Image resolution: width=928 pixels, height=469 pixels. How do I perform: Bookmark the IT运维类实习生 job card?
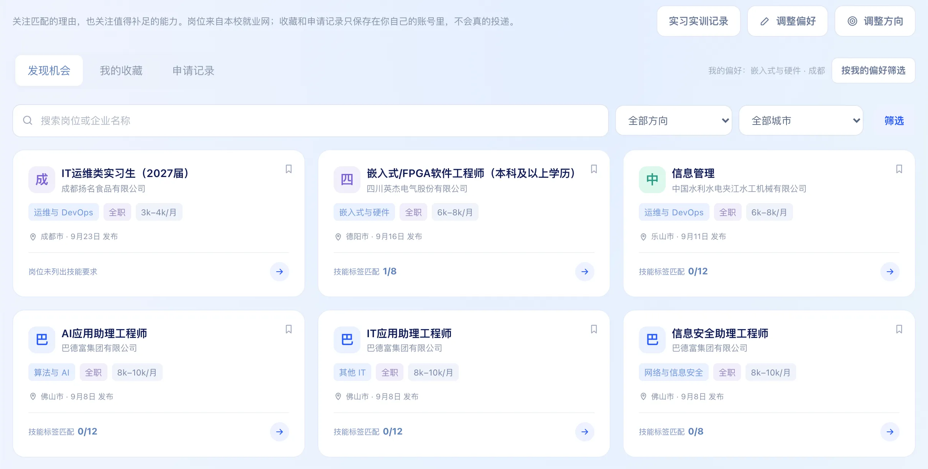tap(289, 169)
